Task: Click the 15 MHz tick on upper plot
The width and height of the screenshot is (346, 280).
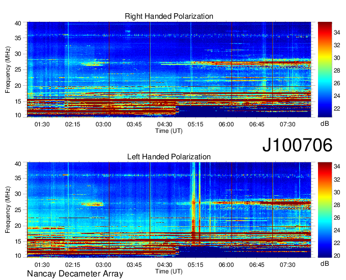Action: point(18,101)
